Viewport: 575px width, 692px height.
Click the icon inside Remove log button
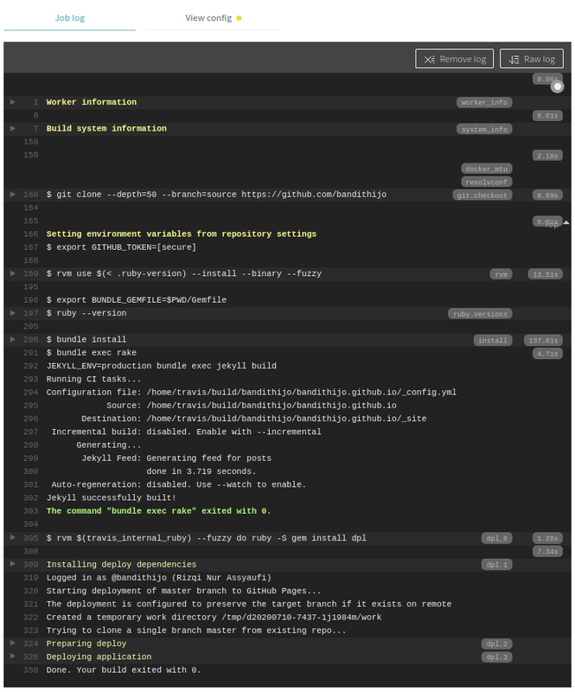pos(430,59)
